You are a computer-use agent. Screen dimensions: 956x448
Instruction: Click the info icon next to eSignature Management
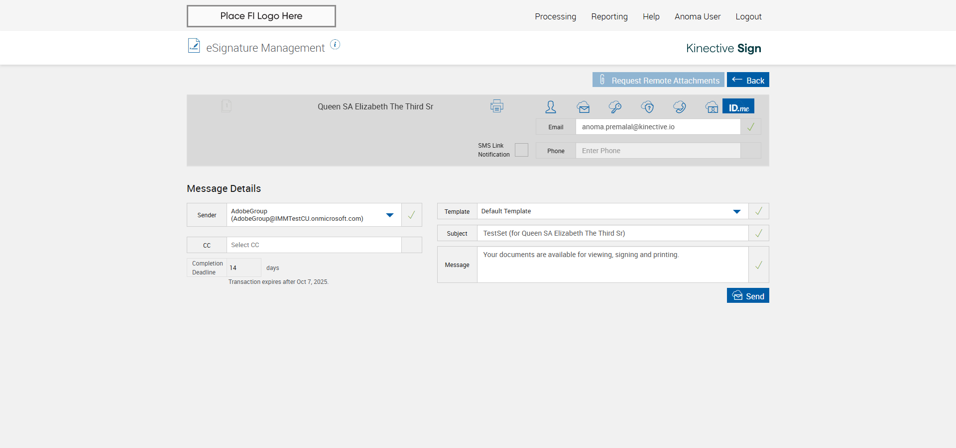(335, 45)
